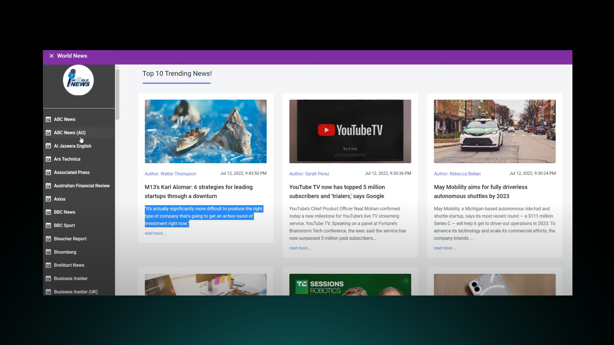Click the YouTubeTV article image
Viewport: 614px width, 345px height.
[350, 131]
